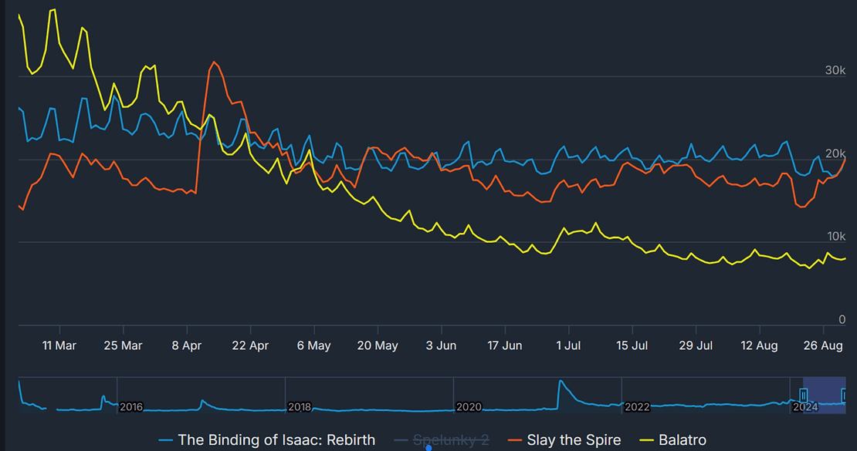Screen dimensions: 857x451
Task: Click the 3 Jun axis label
Action: point(441,345)
